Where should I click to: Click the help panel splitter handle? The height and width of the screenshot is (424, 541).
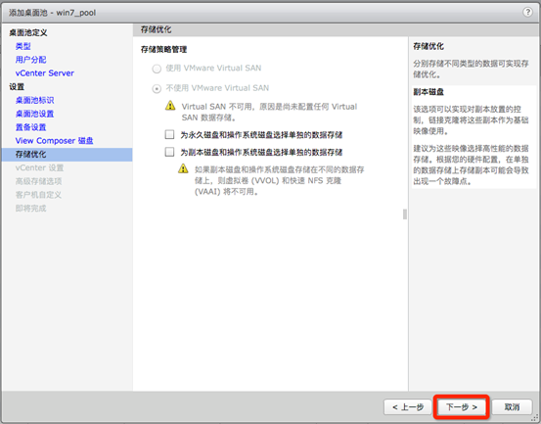tap(405, 214)
